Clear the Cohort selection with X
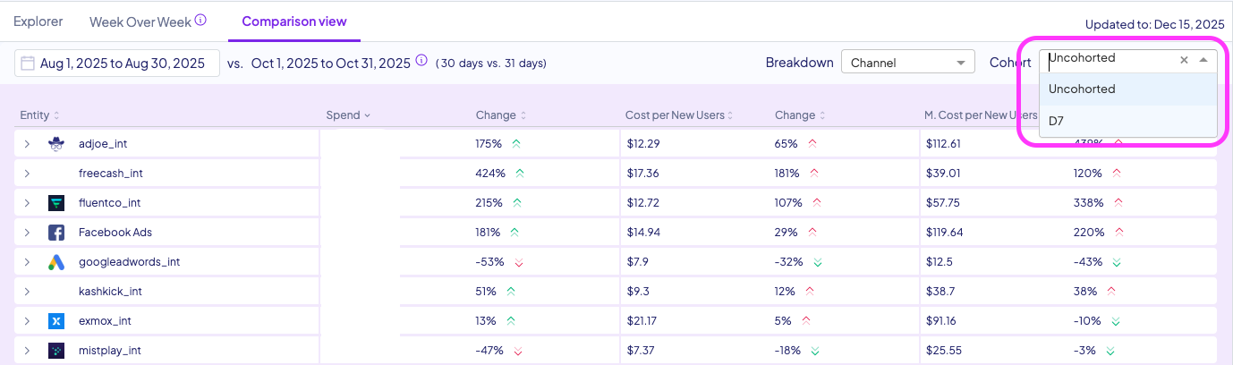 1184,60
